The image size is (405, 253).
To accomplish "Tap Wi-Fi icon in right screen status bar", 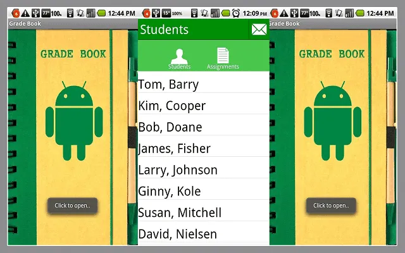I will click(x=329, y=13).
